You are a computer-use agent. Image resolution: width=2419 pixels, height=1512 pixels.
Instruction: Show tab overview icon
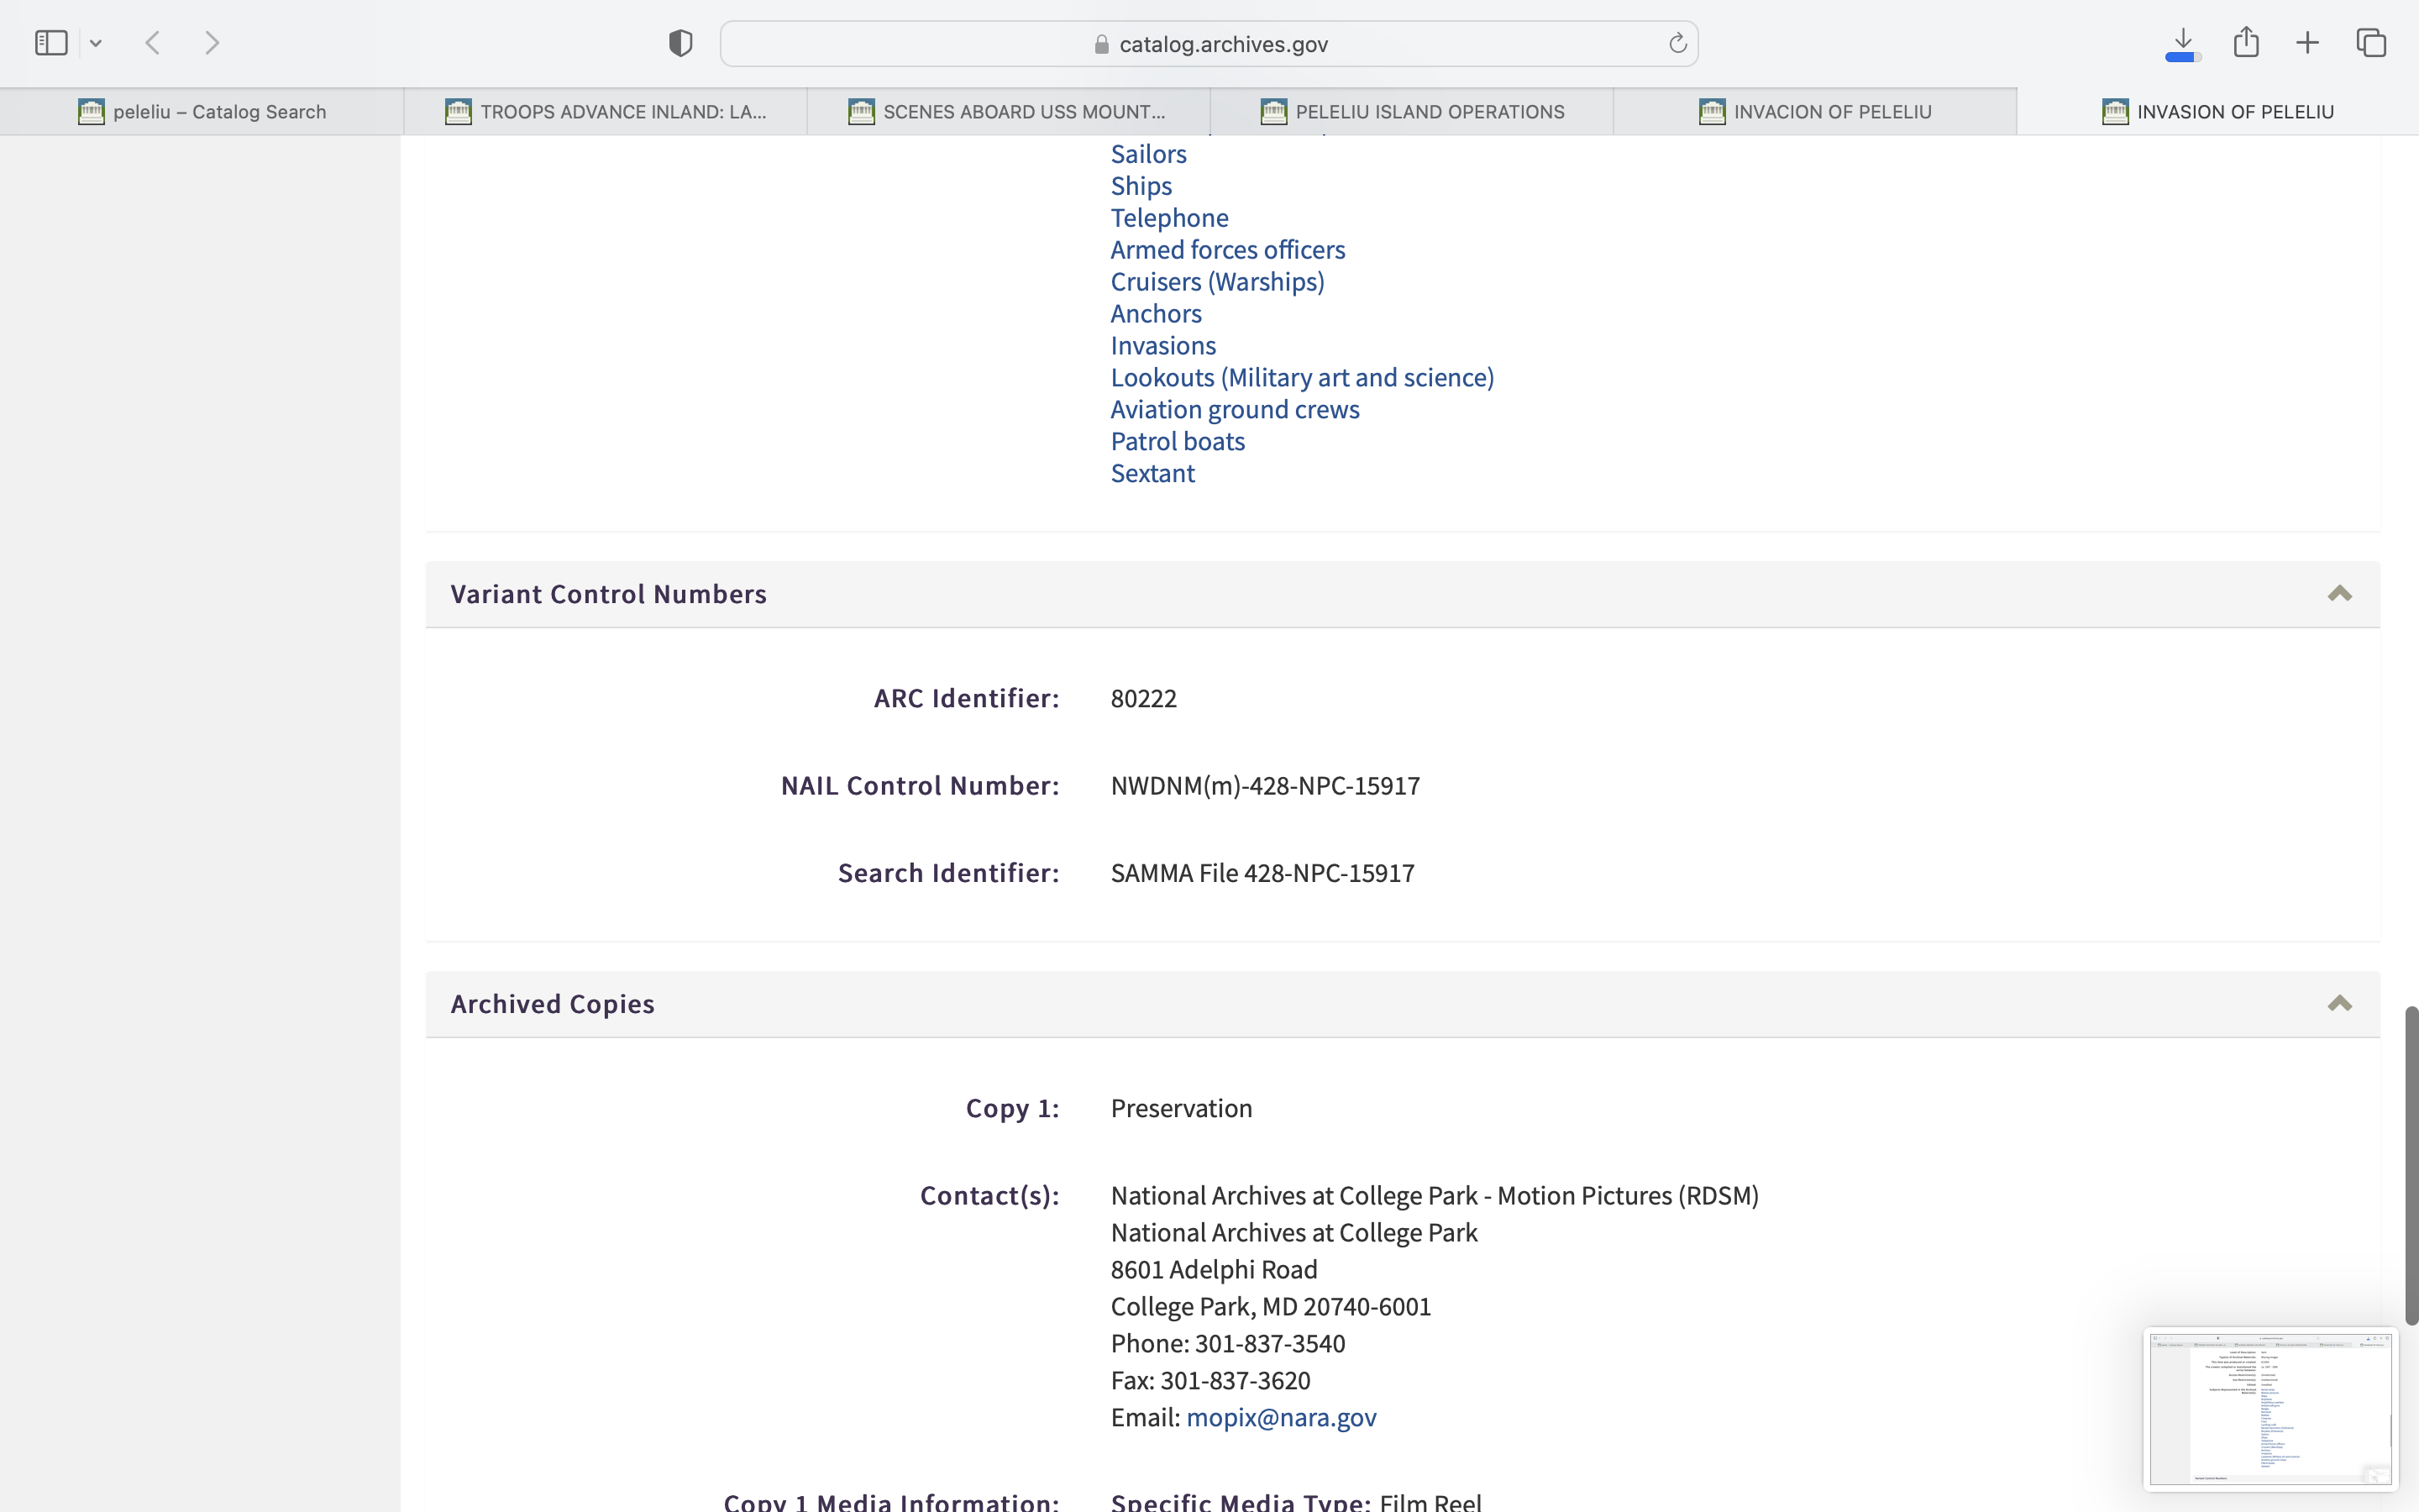pyautogui.click(x=2371, y=43)
